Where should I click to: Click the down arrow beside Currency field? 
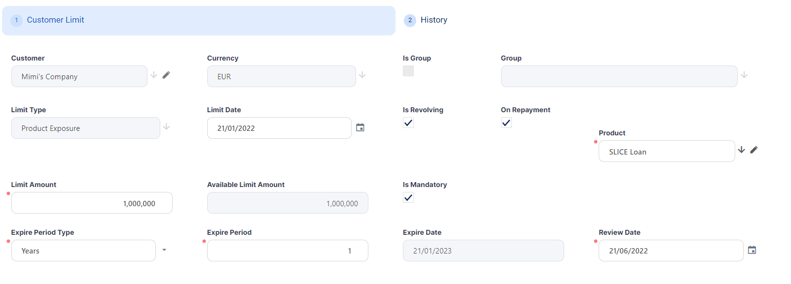click(x=362, y=75)
